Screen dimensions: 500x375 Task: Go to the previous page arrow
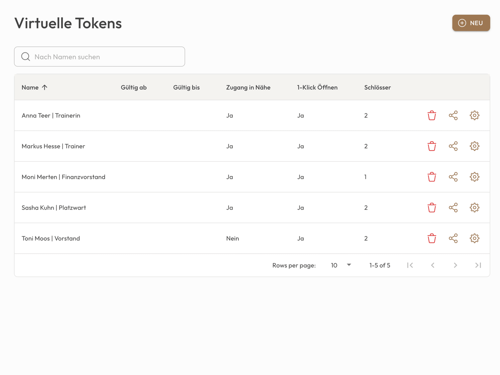[433, 265]
